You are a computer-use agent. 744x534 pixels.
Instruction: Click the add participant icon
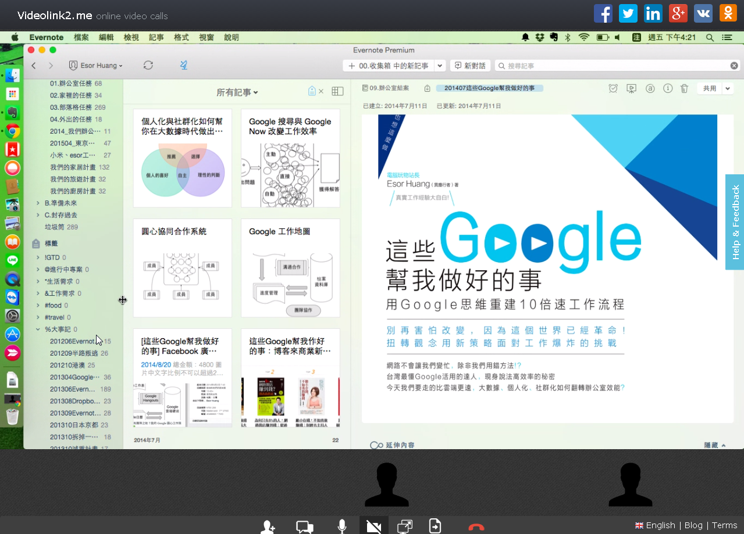pyautogui.click(x=268, y=527)
